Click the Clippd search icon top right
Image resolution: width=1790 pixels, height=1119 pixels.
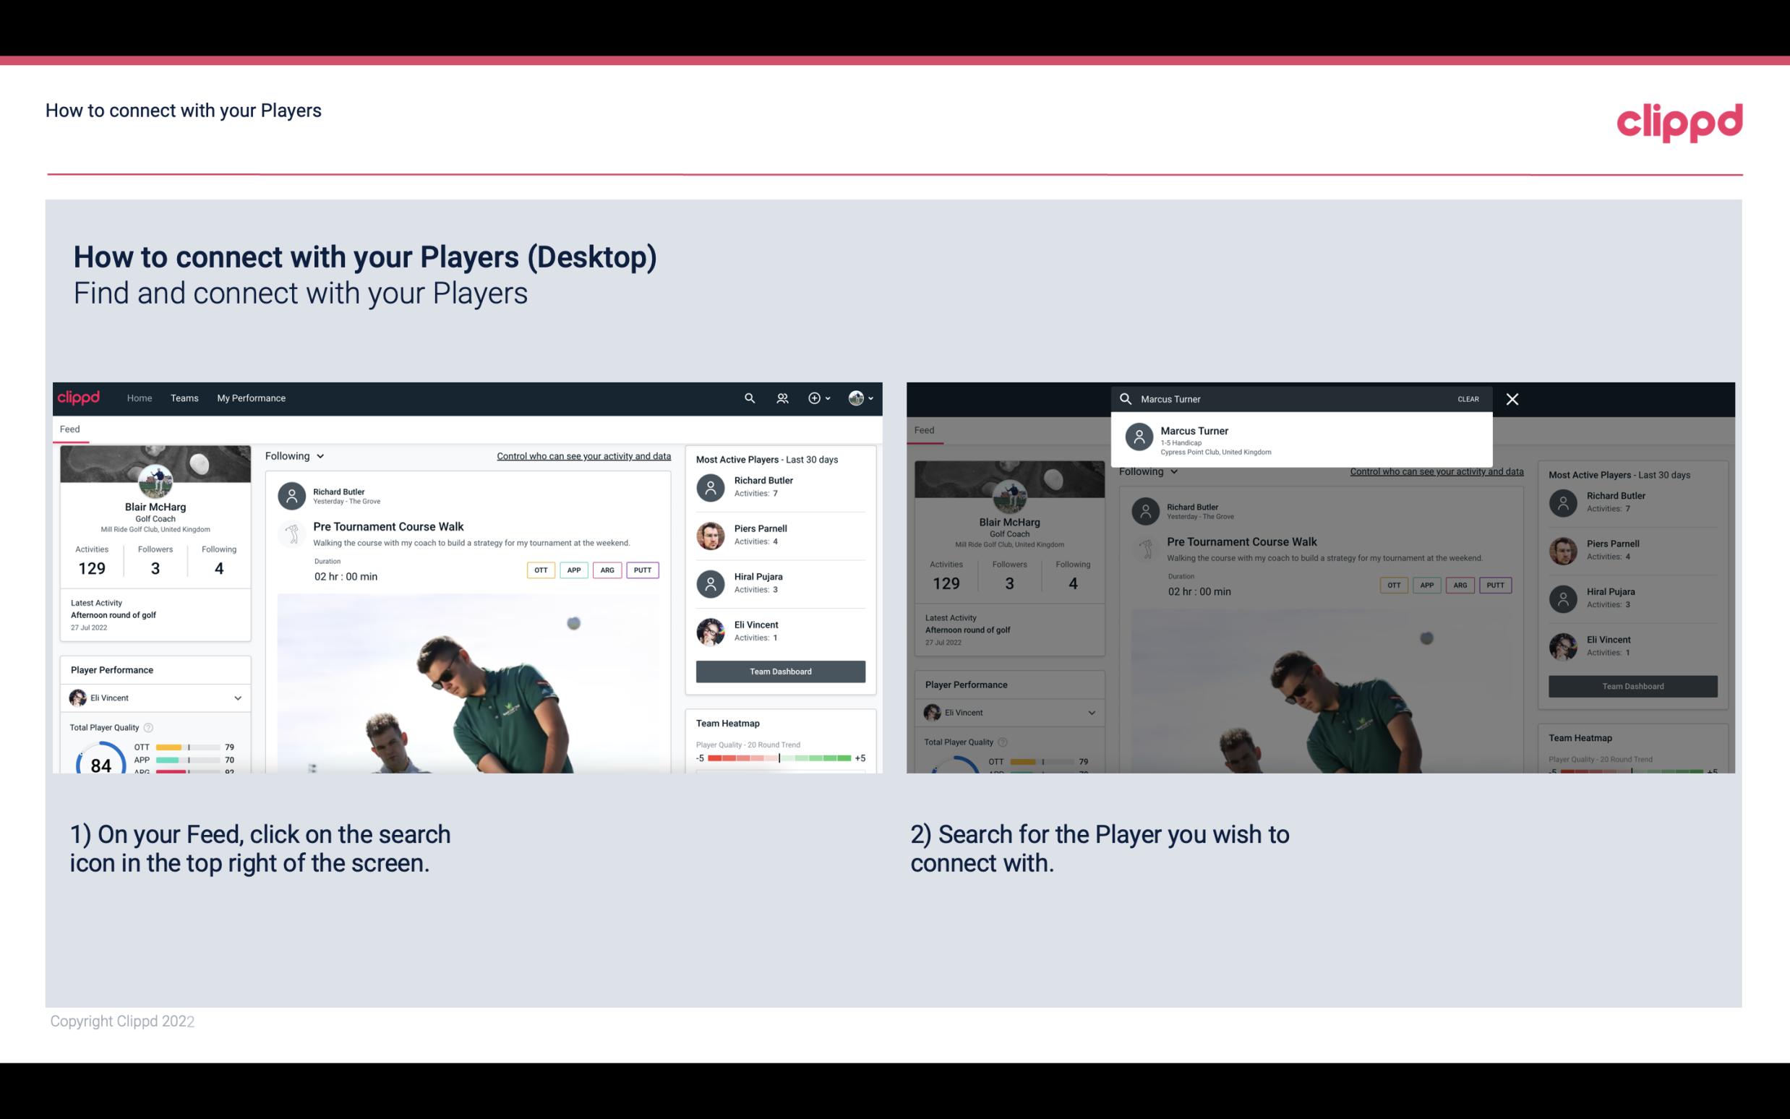pyautogui.click(x=749, y=397)
